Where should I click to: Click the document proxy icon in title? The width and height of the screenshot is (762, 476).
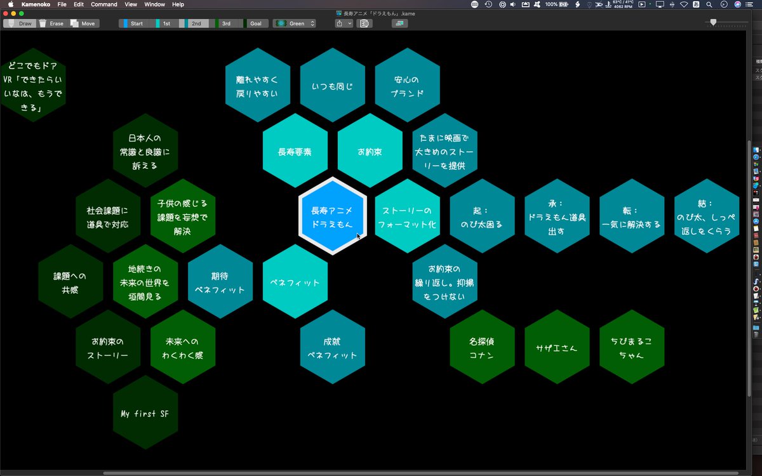point(338,13)
